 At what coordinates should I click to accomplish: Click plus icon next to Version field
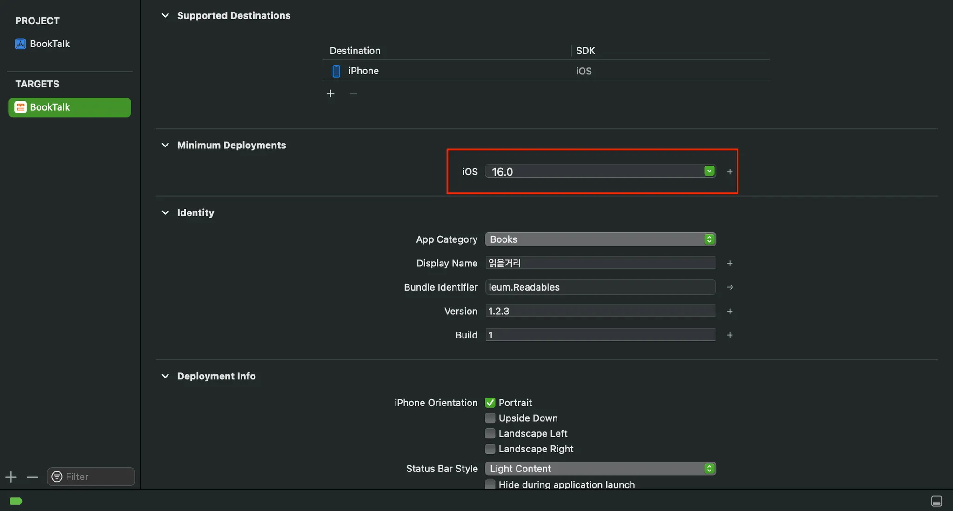(730, 311)
